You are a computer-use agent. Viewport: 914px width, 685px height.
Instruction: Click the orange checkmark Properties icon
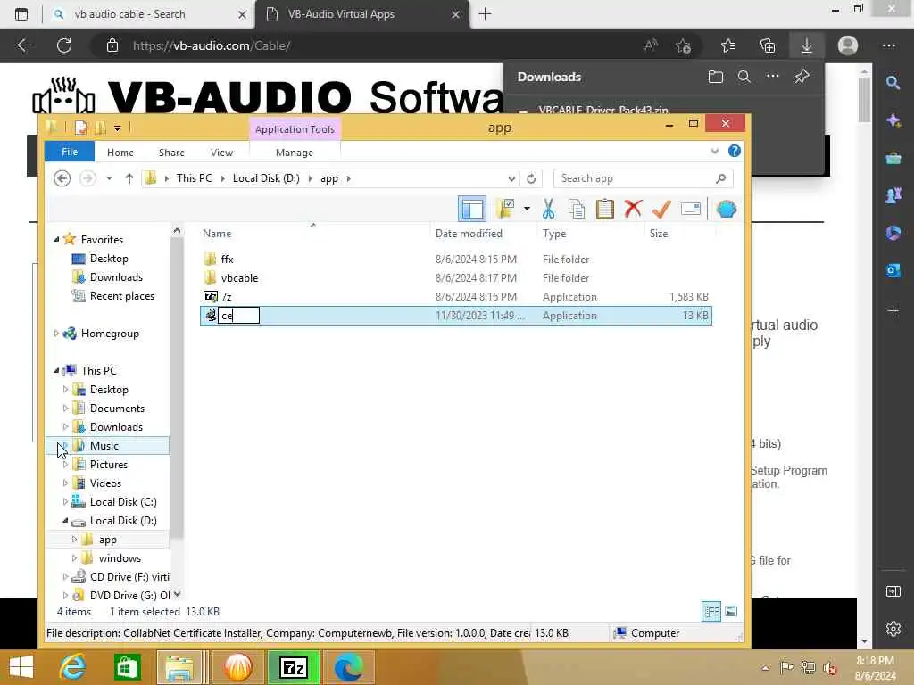pyautogui.click(x=661, y=209)
